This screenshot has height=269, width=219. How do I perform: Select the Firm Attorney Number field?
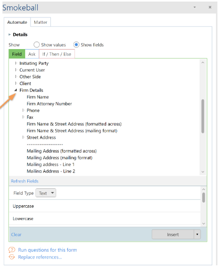pyautogui.click(x=49, y=104)
